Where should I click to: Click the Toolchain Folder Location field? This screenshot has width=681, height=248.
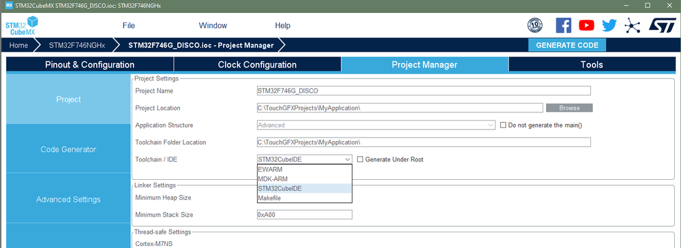click(423, 142)
